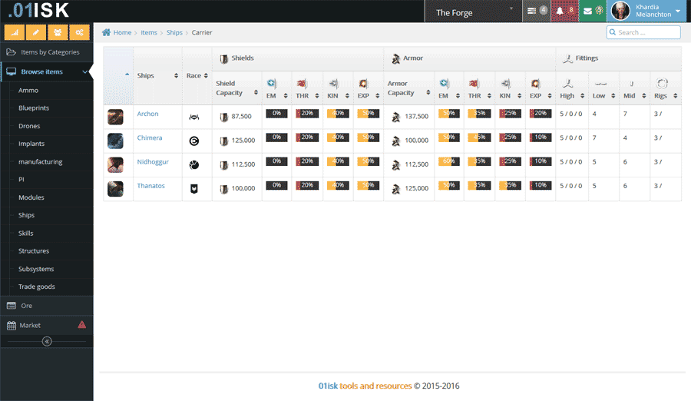Open Skills in the sidebar
The width and height of the screenshot is (691, 401).
click(x=25, y=233)
